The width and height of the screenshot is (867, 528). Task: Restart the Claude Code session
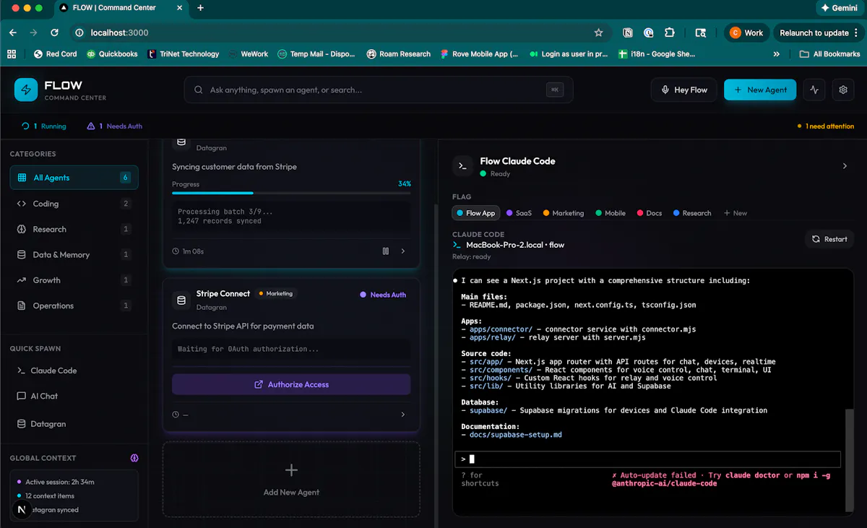829,239
